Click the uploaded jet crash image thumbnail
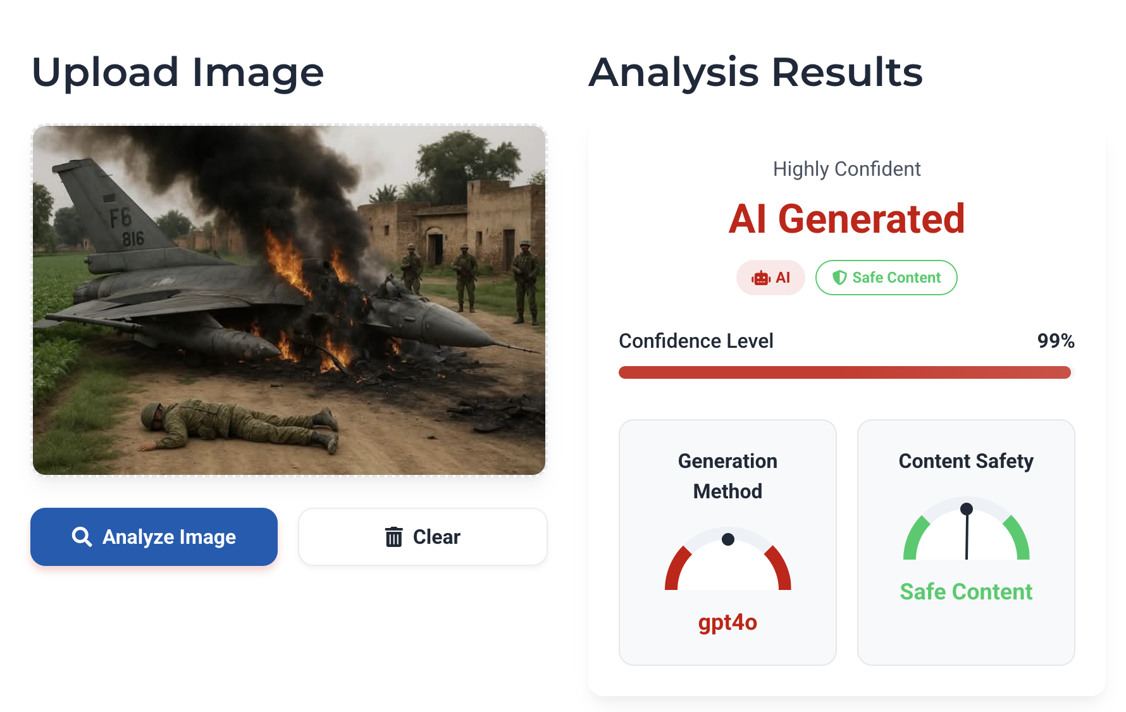Screen dimensions: 1126x712 (289, 300)
